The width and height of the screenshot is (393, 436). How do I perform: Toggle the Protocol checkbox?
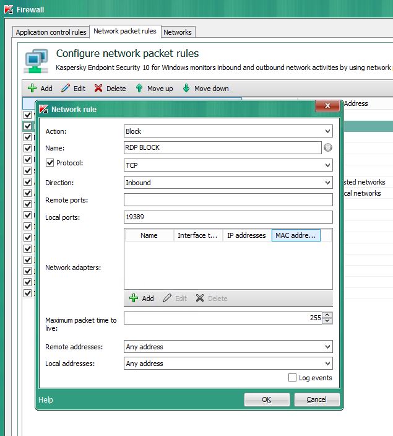(x=50, y=163)
